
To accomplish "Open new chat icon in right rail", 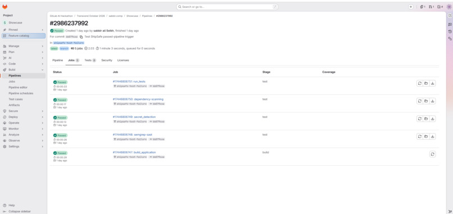I will point(450,16).
